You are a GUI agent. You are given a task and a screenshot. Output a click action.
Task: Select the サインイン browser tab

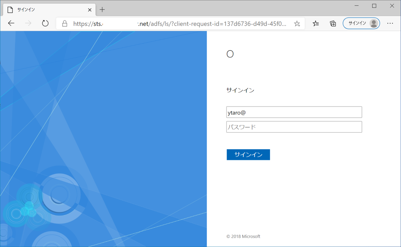coord(49,10)
